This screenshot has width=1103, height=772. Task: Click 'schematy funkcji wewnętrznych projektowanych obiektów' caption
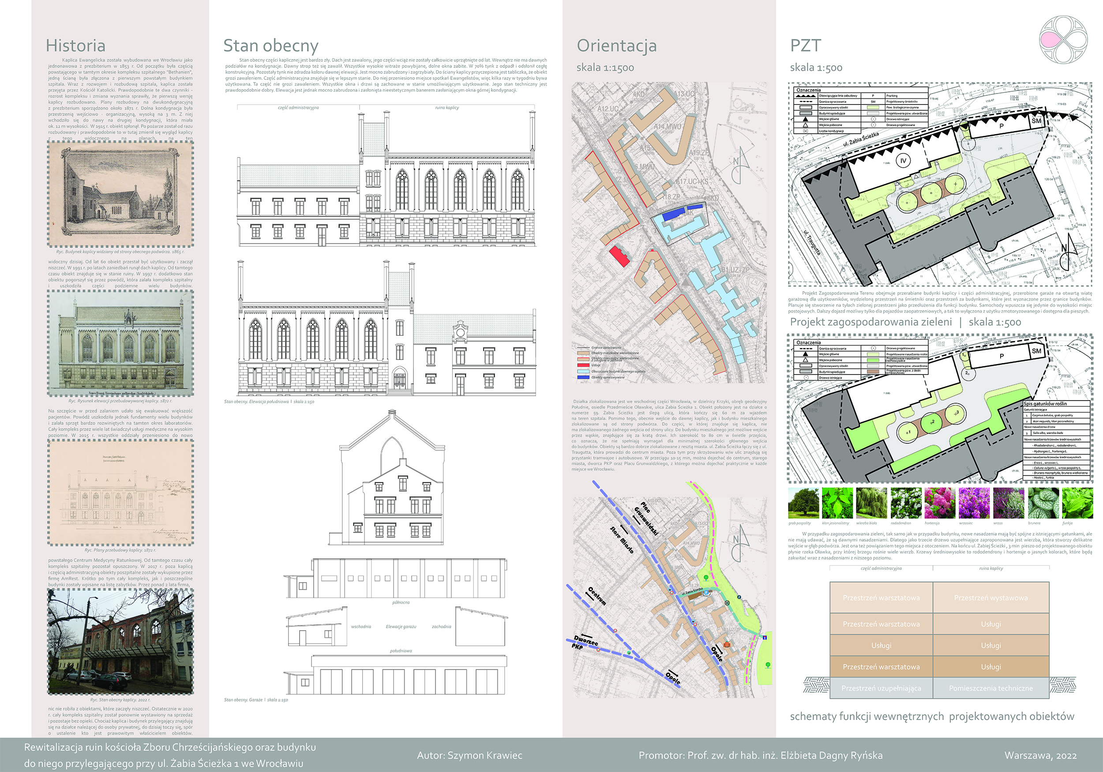coord(932,716)
